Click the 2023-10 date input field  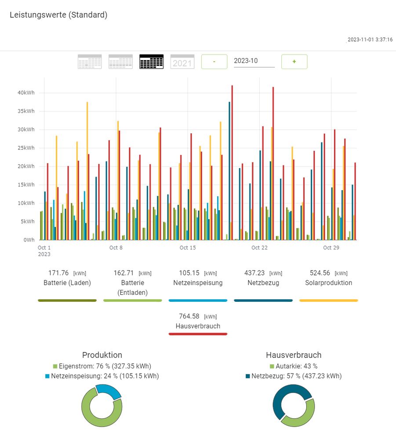(x=254, y=61)
